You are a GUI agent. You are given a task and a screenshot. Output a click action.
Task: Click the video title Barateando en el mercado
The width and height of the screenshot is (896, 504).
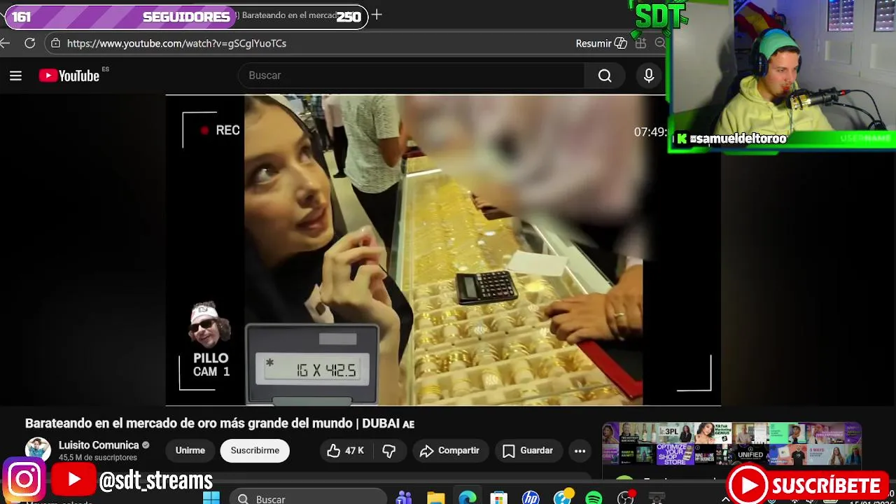click(220, 423)
